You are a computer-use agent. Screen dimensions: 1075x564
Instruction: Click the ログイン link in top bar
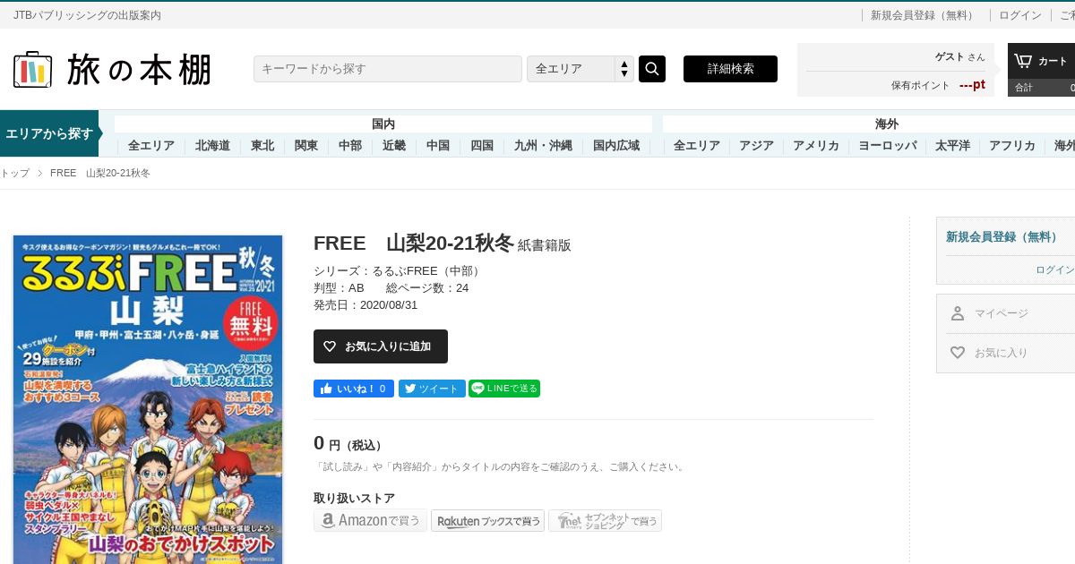point(1020,15)
